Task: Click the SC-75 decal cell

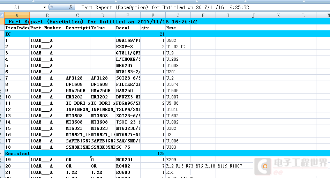Action: 128,147
